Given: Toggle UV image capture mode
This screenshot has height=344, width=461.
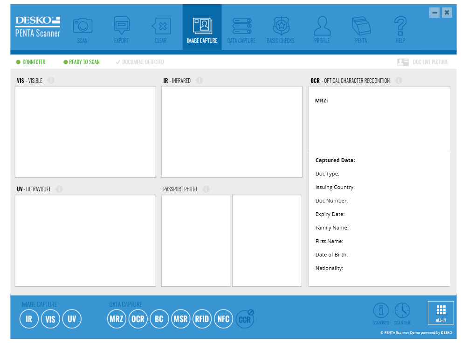Looking at the screenshot, I should (x=72, y=319).
